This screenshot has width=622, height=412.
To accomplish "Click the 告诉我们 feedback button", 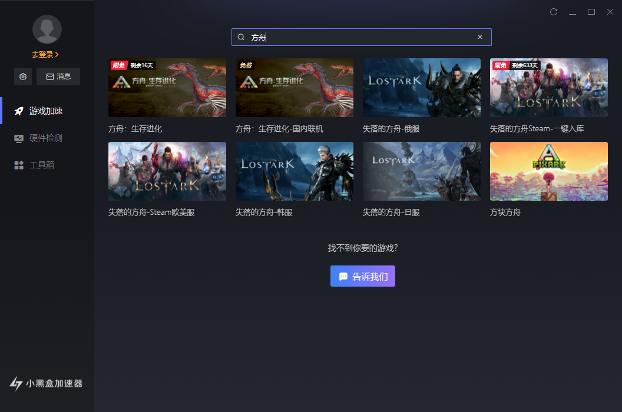I will click(x=363, y=276).
